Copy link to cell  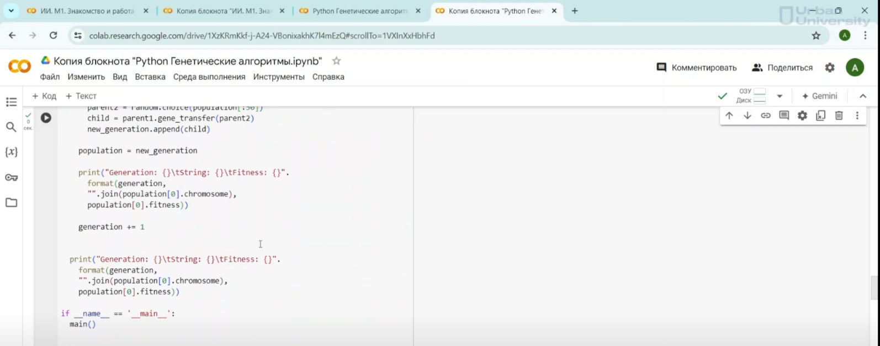pyautogui.click(x=765, y=116)
